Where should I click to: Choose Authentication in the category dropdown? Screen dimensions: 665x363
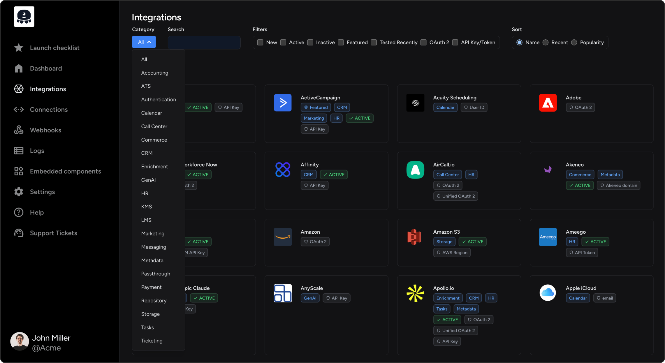(159, 99)
